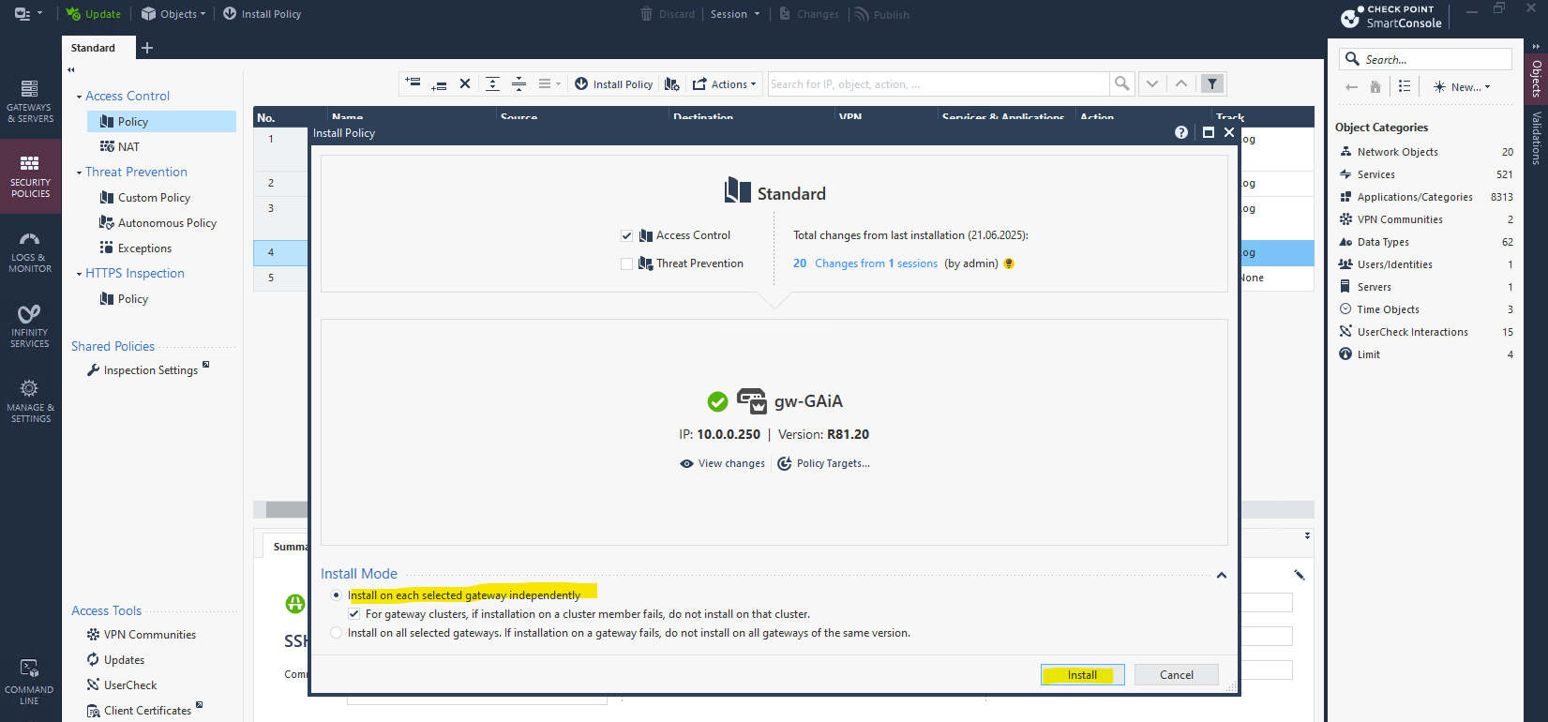The width and height of the screenshot is (1548, 722).
Task: Click object panel back arrow
Action: point(1351,86)
